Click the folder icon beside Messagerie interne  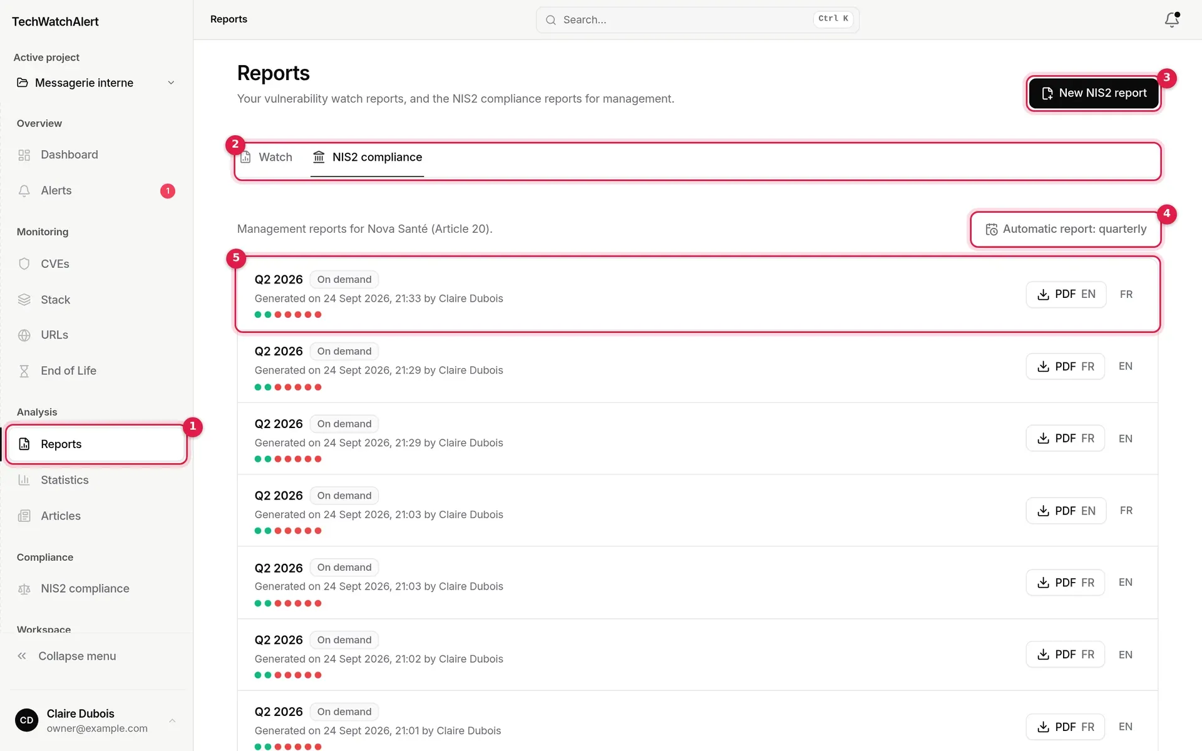(x=23, y=83)
